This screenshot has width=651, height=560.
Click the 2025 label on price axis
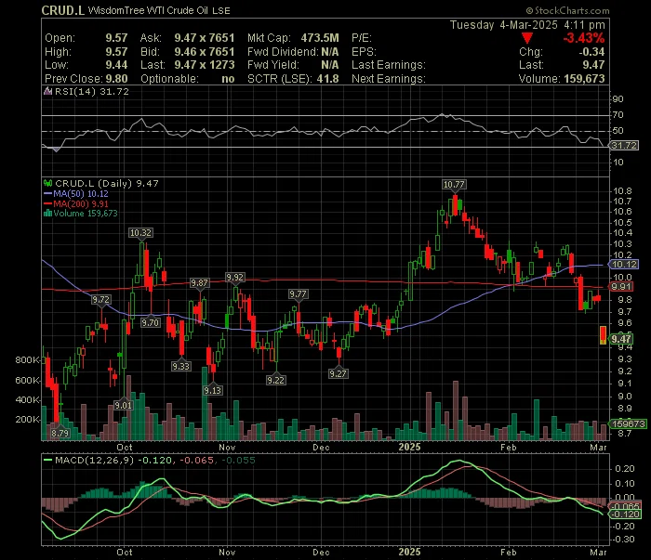click(409, 447)
